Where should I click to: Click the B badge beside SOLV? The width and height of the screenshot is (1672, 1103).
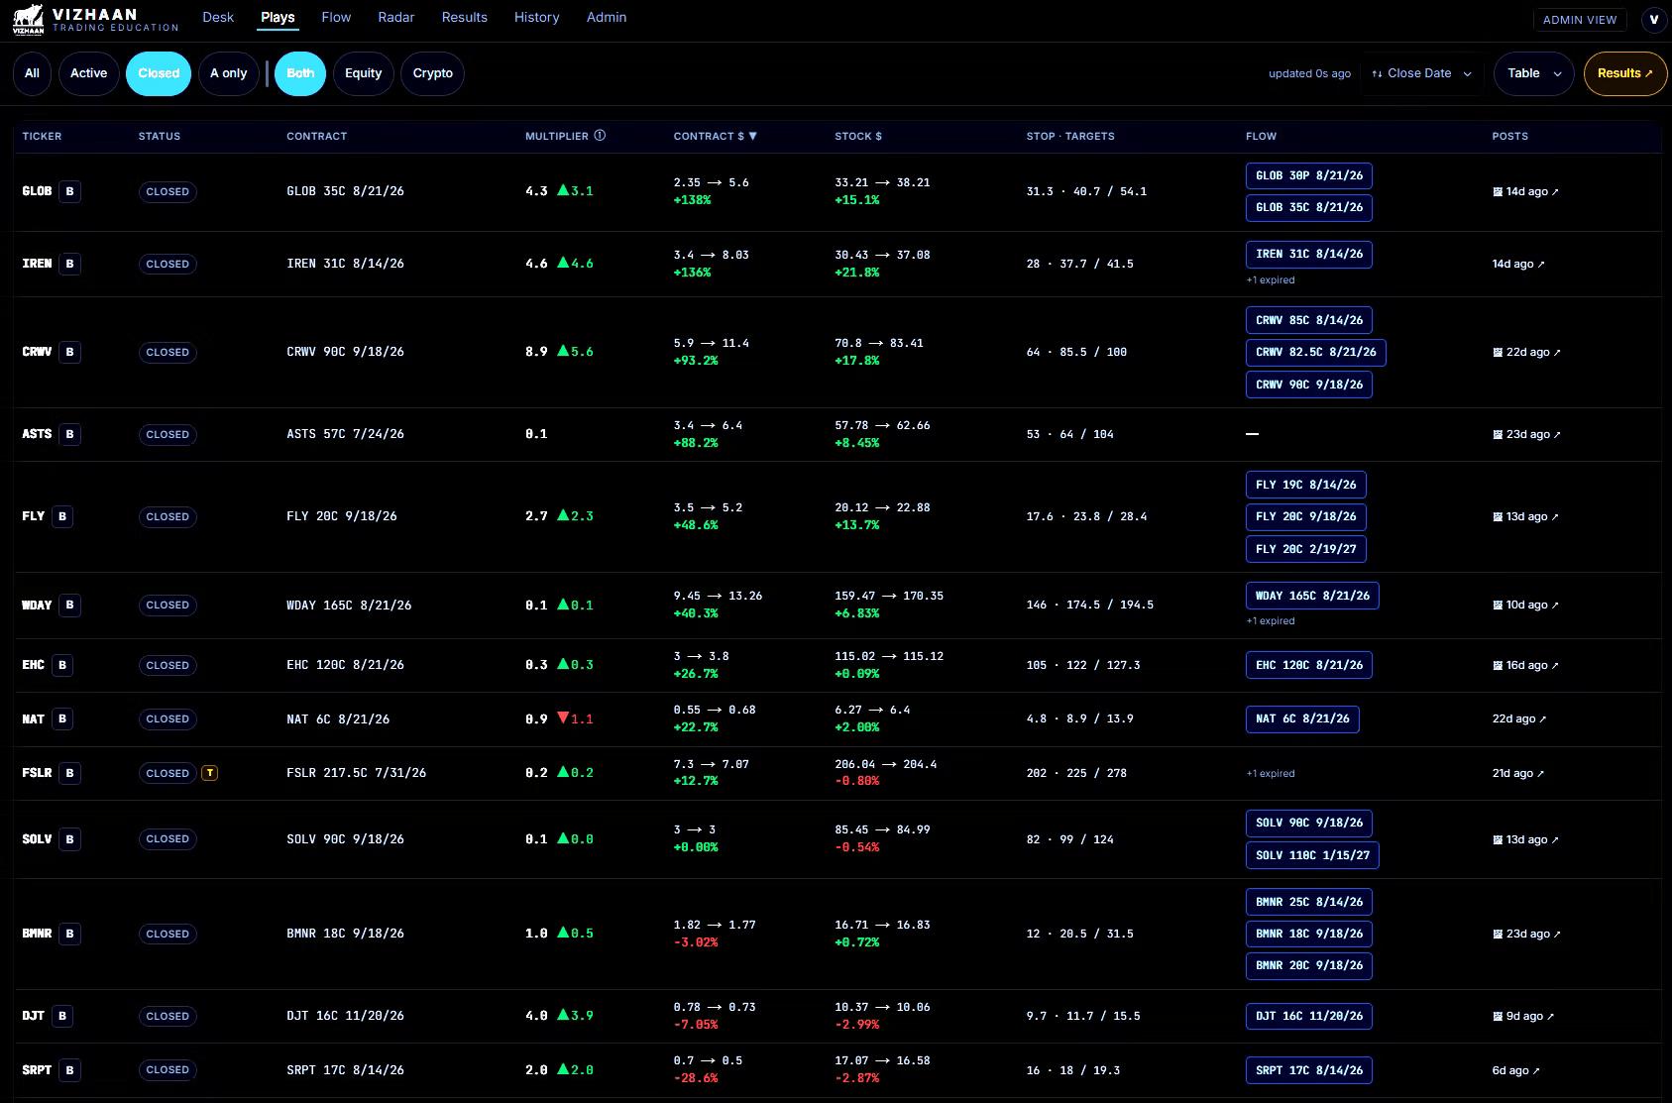tap(69, 839)
